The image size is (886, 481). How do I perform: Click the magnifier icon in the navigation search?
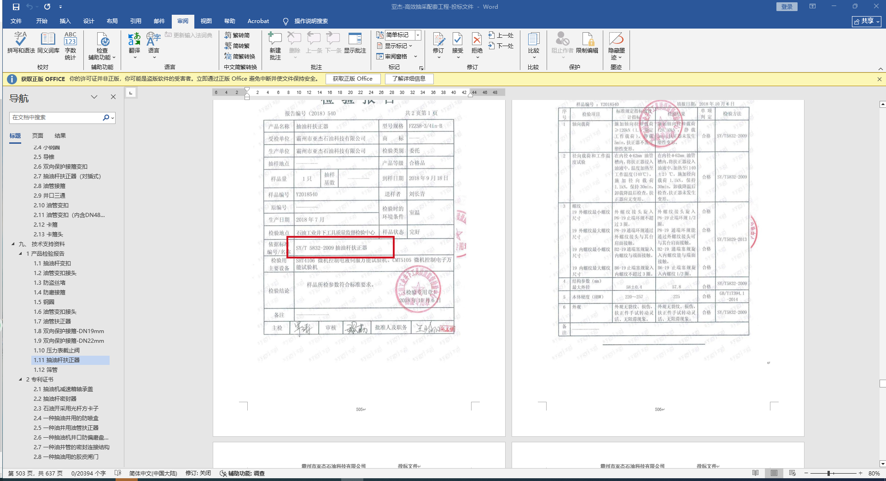click(x=106, y=118)
